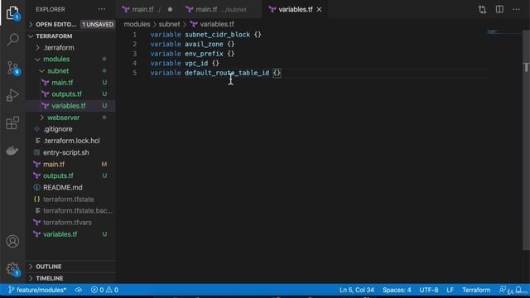Open terraform.tfstate file
The width and height of the screenshot is (530, 298).
click(68, 199)
